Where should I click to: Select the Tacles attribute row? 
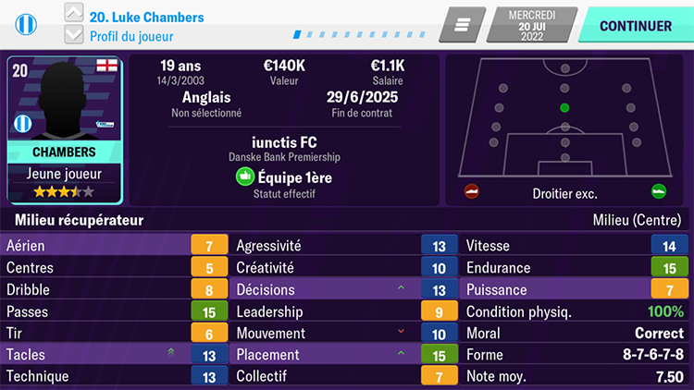[x=111, y=355]
